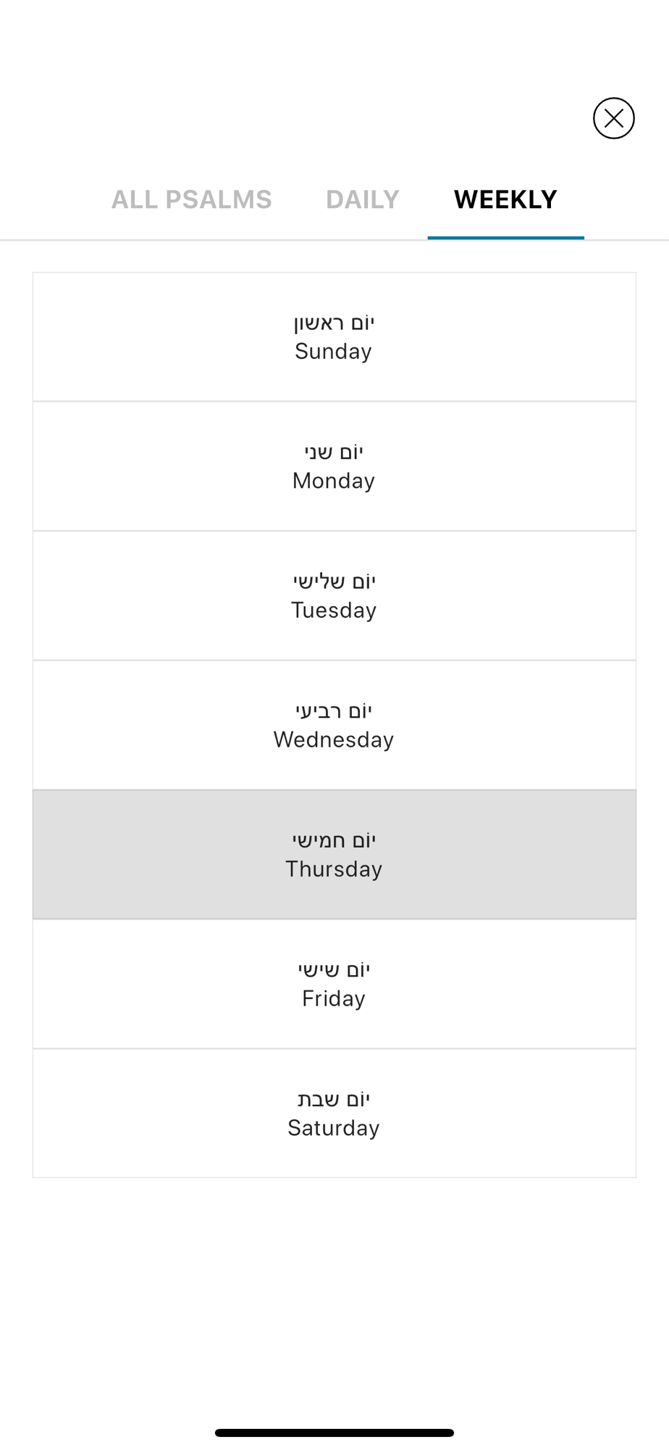Tap the Hebrew label יום רביעי
This screenshot has height=1450, width=669.
(x=334, y=711)
